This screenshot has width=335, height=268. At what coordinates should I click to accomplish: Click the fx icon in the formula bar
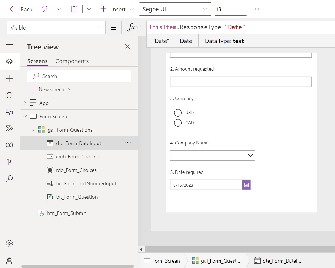(x=131, y=27)
